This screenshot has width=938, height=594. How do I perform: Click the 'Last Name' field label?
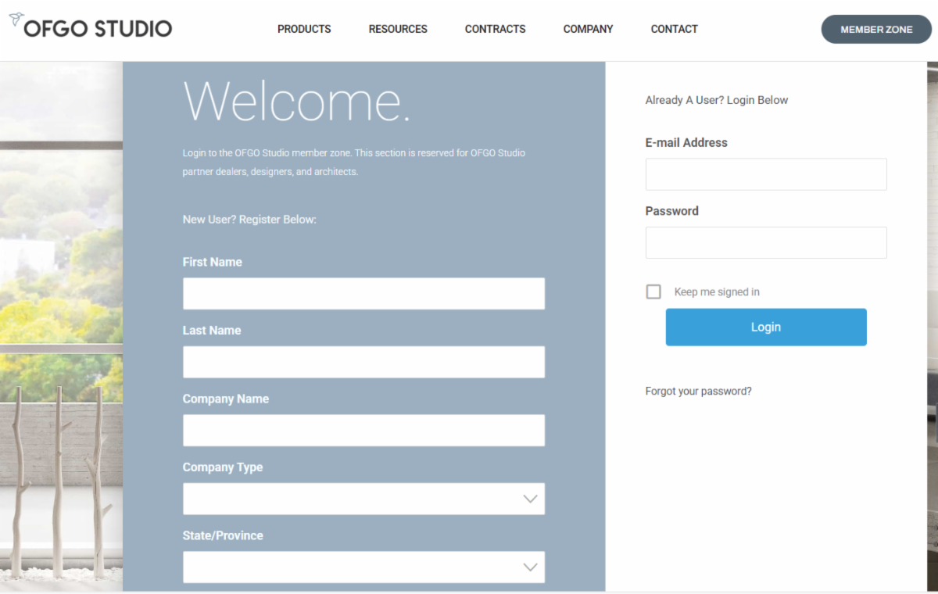[212, 331]
